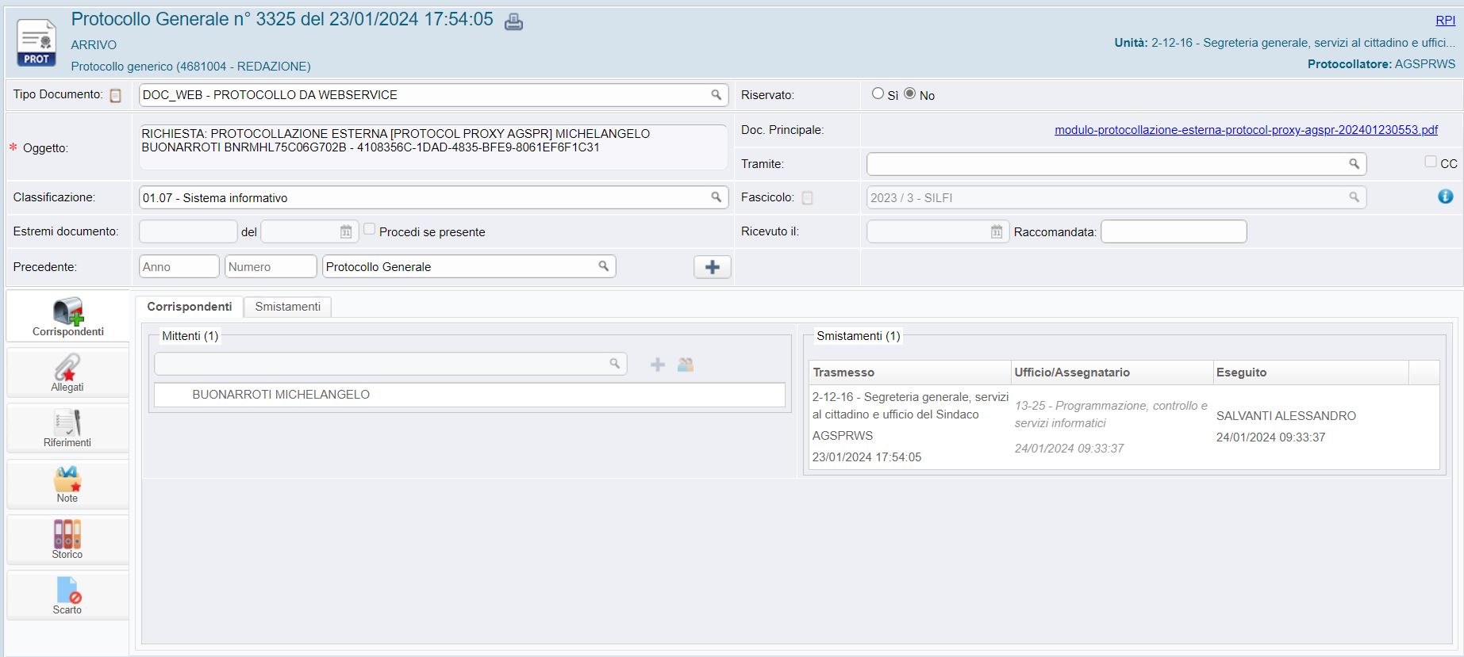This screenshot has height=657, width=1464.
Task: Click the printer icon beside protocol title
Action: 513,21
